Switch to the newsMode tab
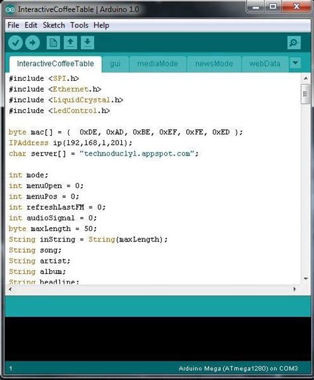This screenshot has height=380, width=314. click(x=214, y=64)
